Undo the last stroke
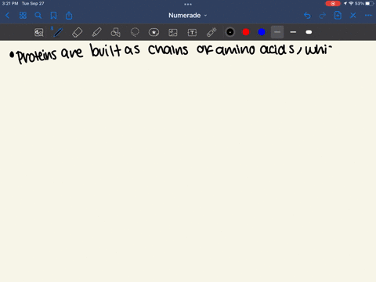Screen dimensions: 376x282 307,16
